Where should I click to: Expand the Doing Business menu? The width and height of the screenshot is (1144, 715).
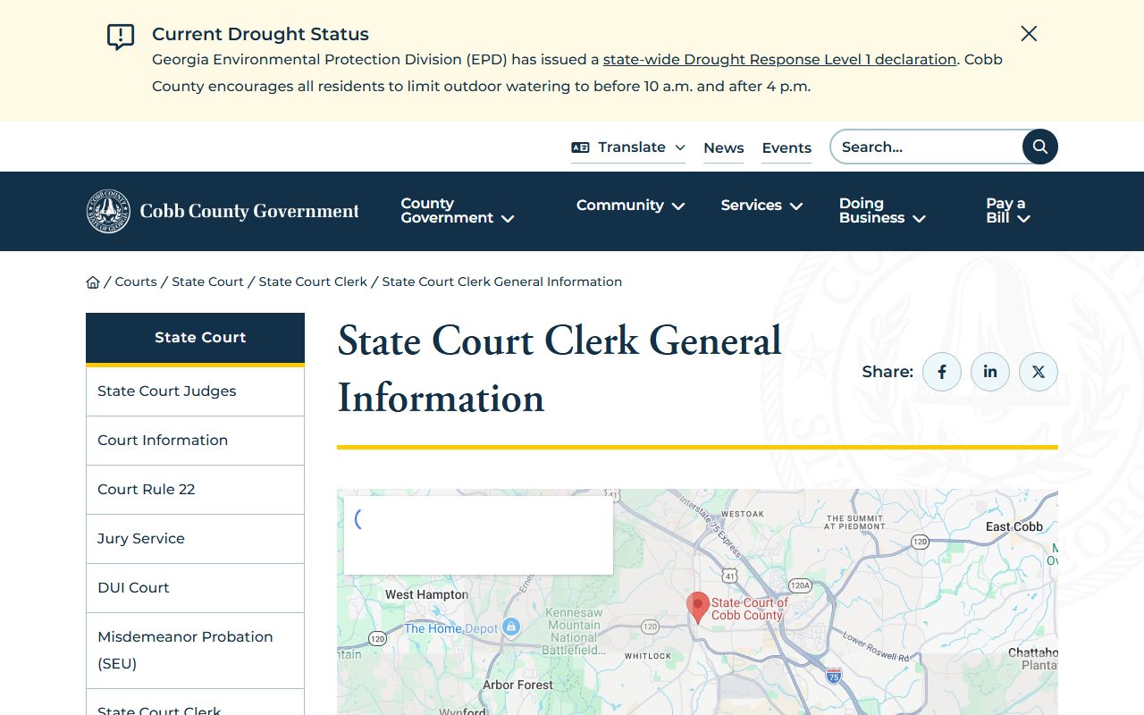pos(882,211)
